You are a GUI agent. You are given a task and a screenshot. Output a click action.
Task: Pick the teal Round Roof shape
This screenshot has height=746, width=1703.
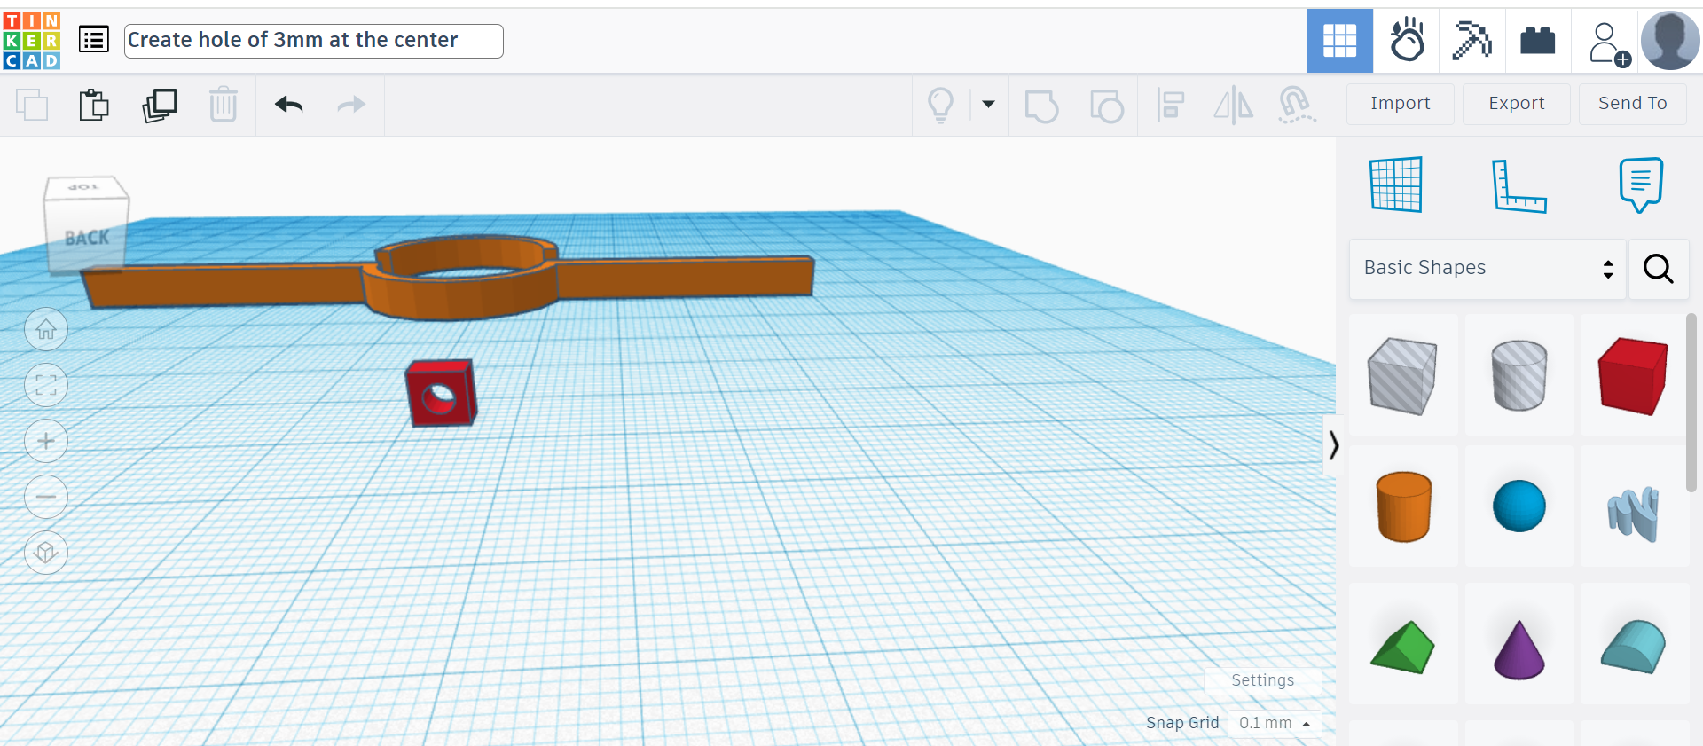(1633, 647)
